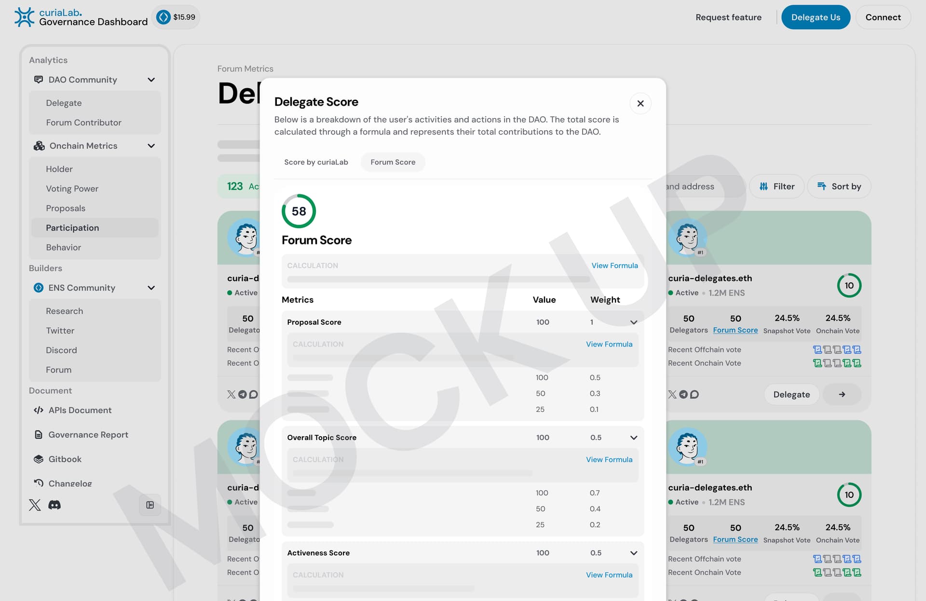The height and width of the screenshot is (601, 926).
Task: Collapse the DAO Community section
Action: coord(151,80)
